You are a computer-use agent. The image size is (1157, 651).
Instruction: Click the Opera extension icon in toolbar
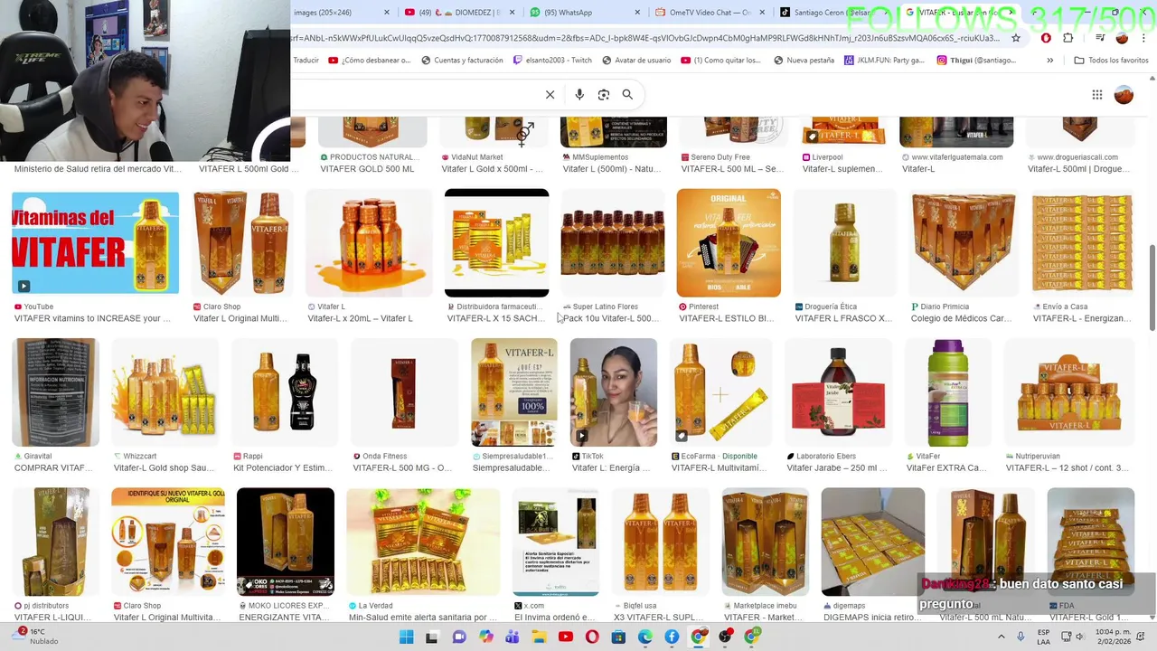[x=1046, y=38]
